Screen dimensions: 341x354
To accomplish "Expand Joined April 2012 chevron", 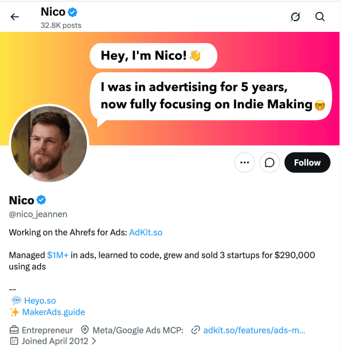I will 94,341.
